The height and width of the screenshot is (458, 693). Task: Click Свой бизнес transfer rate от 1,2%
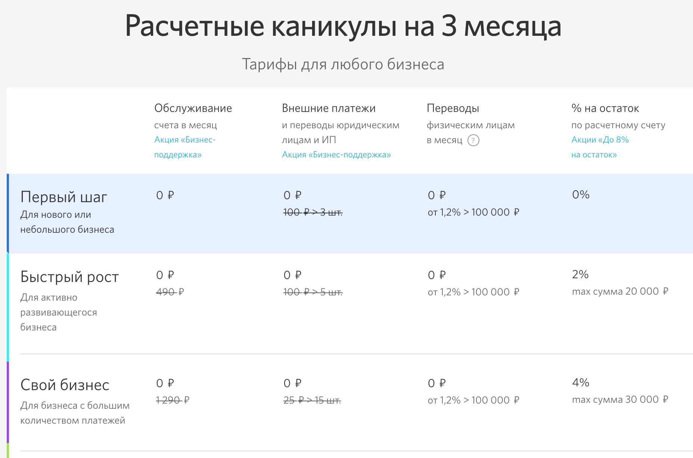(473, 400)
